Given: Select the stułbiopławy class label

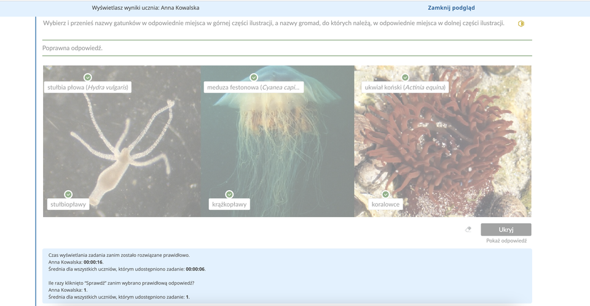Looking at the screenshot, I should tap(68, 204).
